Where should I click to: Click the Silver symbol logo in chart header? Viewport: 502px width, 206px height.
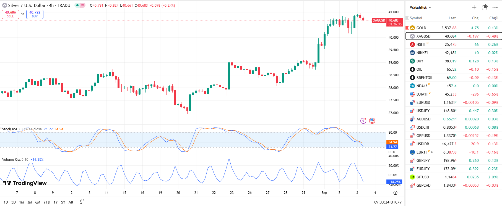point(5,5)
